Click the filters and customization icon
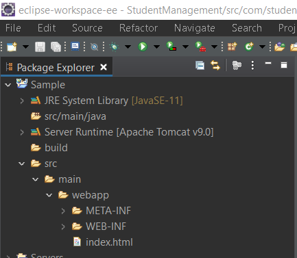Image resolution: width=297 pixels, height=258 pixels. tap(237, 66)
